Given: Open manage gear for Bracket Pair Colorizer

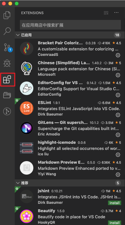Looking at the screenshot, I should pyautogui.click(x=118, y=55).
